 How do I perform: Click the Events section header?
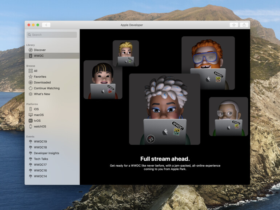[x=30, y=137]
